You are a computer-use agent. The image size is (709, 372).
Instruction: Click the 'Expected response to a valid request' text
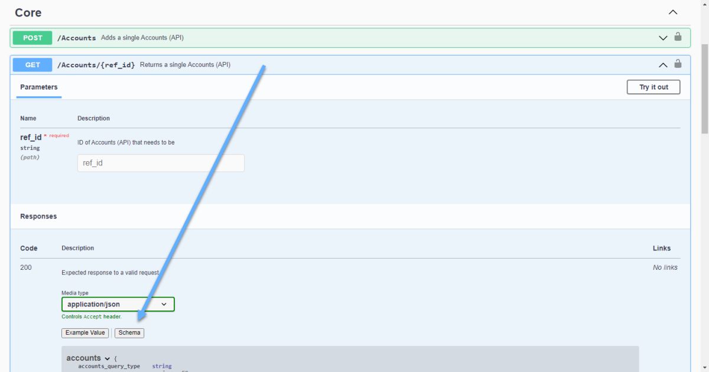[x=110, y=273]
